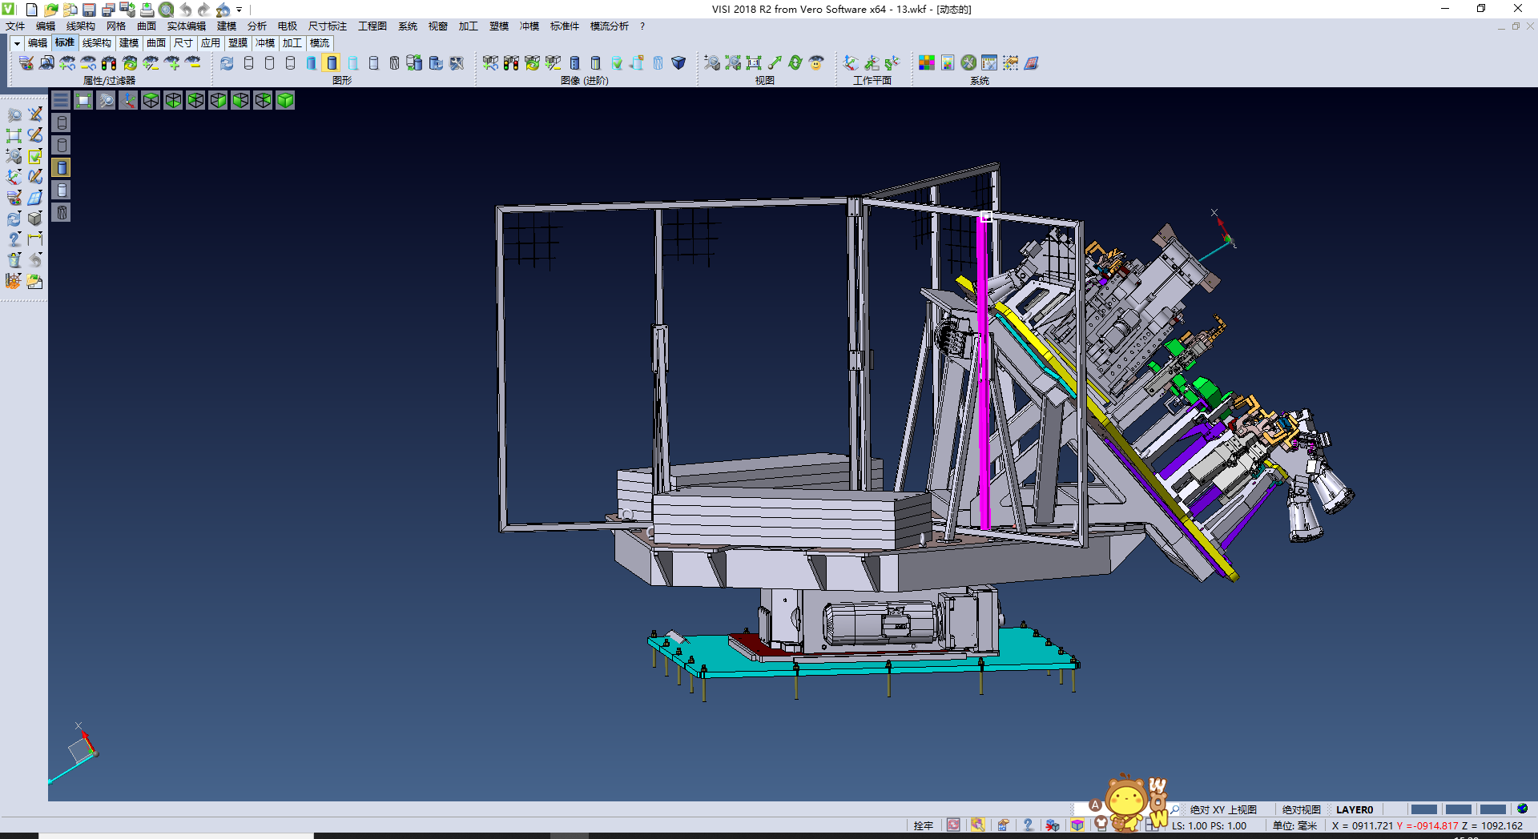1538x839 pixels.
Task: Click the Save file icon in quick access toolbar
Action: point(89,10)
